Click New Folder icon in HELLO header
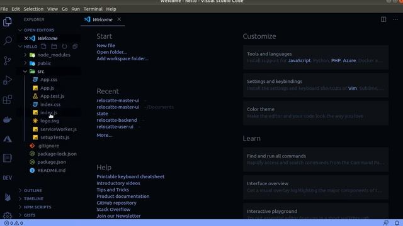Screen dimensions: 403x226 pyautogui.click(x=54, y=46)
